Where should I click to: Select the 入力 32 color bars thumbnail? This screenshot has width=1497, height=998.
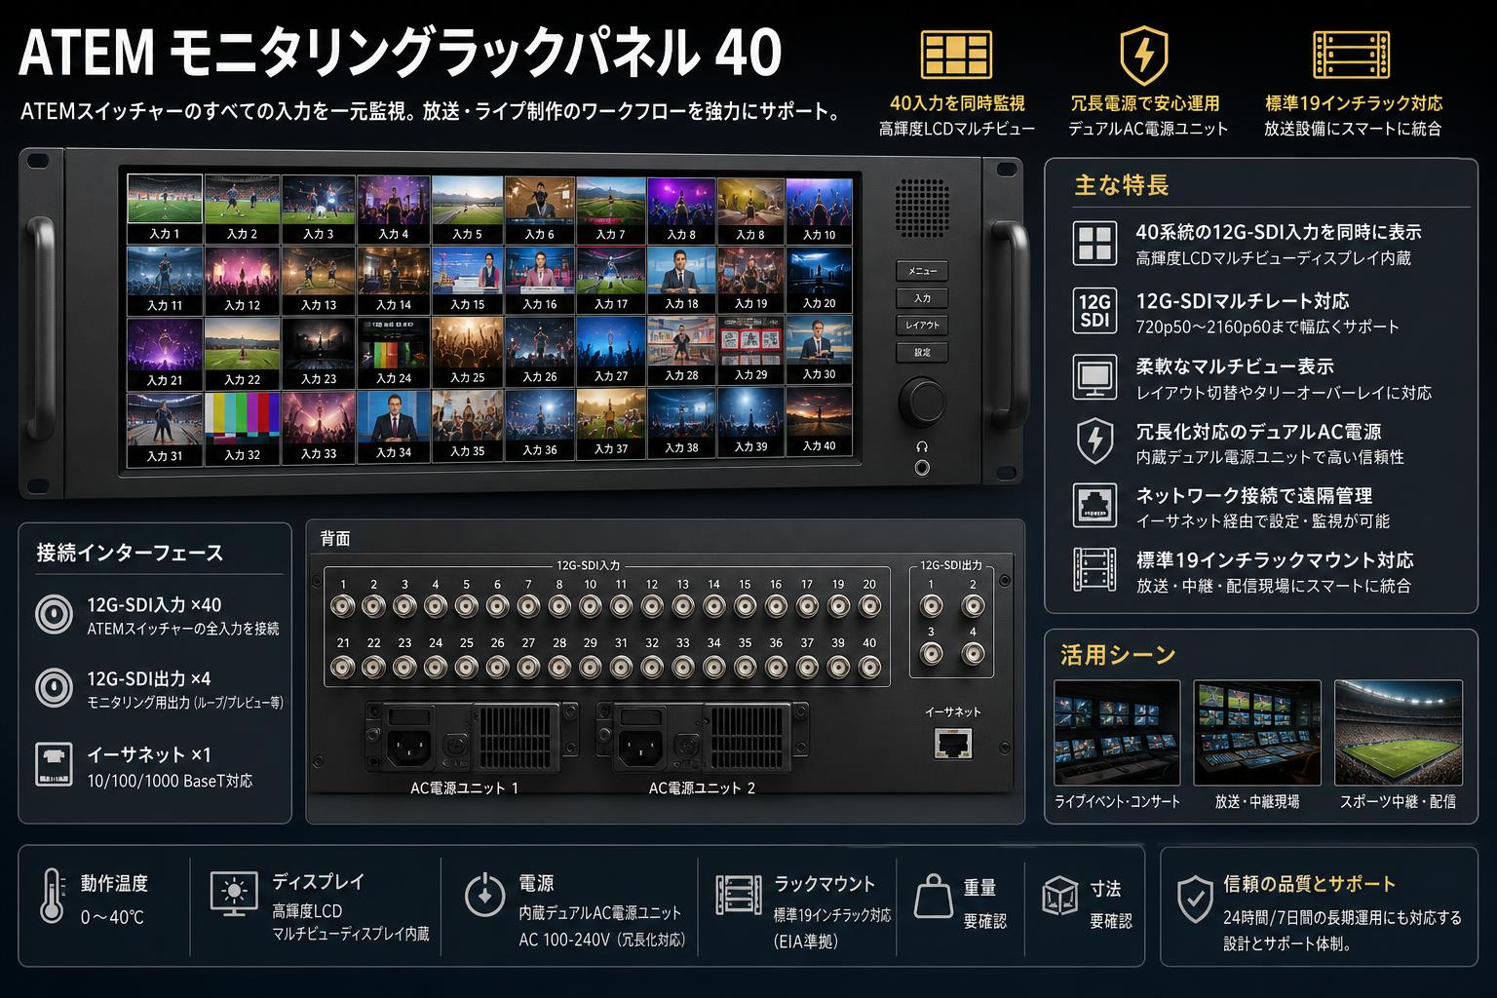242,427
